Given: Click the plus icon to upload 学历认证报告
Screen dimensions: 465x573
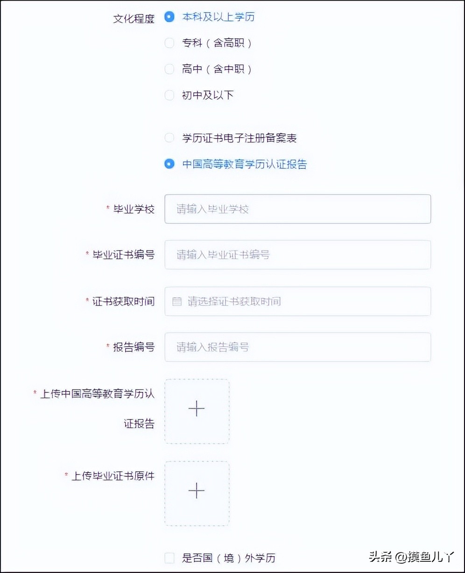Looking at the screenshot, I should pyautogui.click(x=197, y=408).
